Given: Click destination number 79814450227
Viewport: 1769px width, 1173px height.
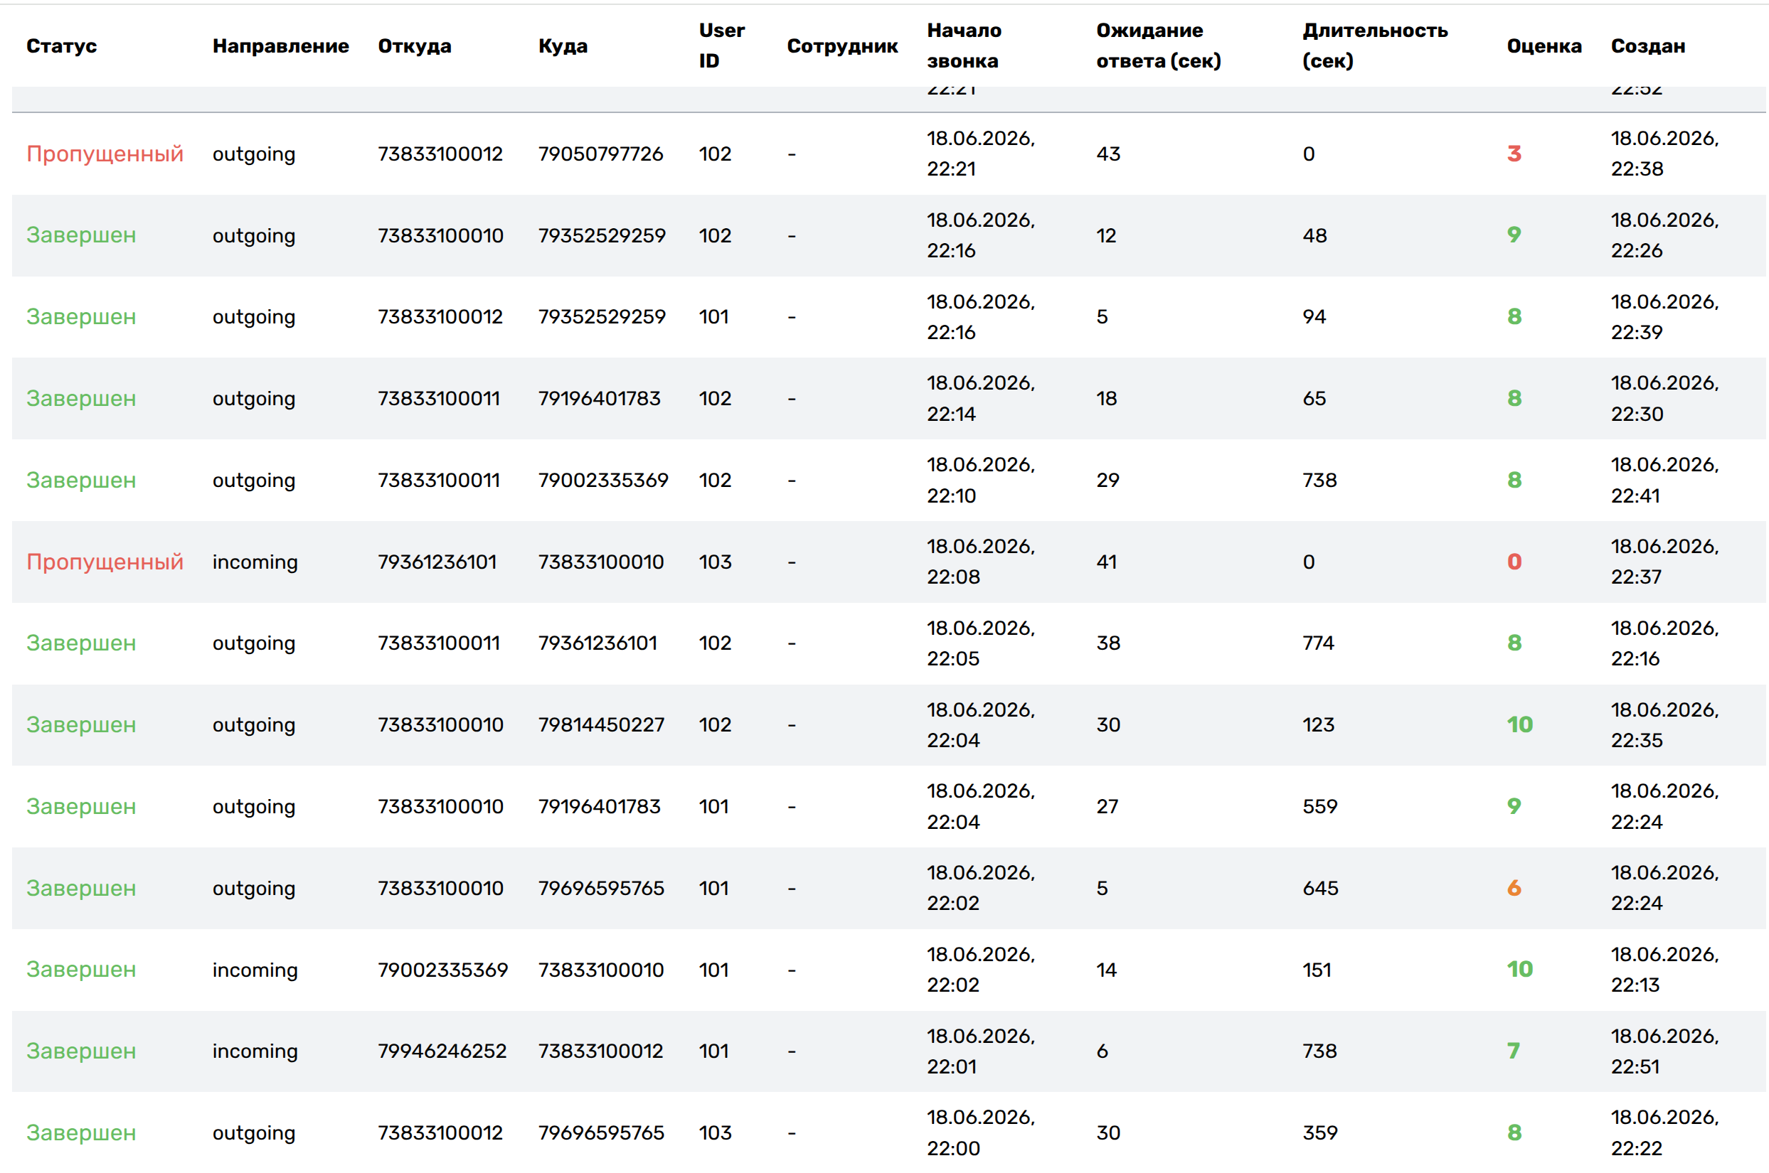Looking at the screenshot, I should point(601,724).
